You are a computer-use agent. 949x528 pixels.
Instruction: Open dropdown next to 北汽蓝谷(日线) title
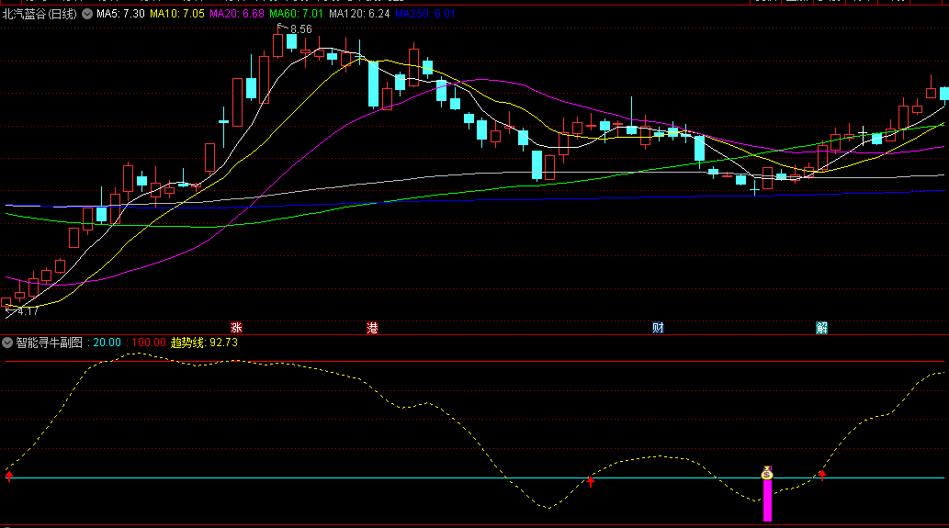tap(86, 15)
